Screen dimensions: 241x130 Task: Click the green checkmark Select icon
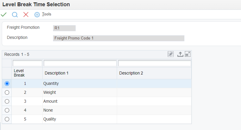(4, 15)
